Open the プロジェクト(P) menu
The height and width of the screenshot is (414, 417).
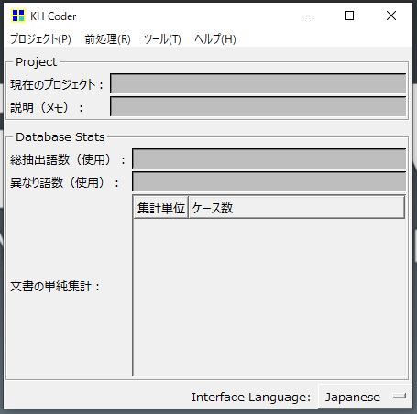click(x=40, y=39)
